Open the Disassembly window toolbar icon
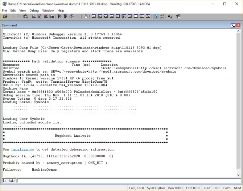243x191 pixels. click(130, 16)
